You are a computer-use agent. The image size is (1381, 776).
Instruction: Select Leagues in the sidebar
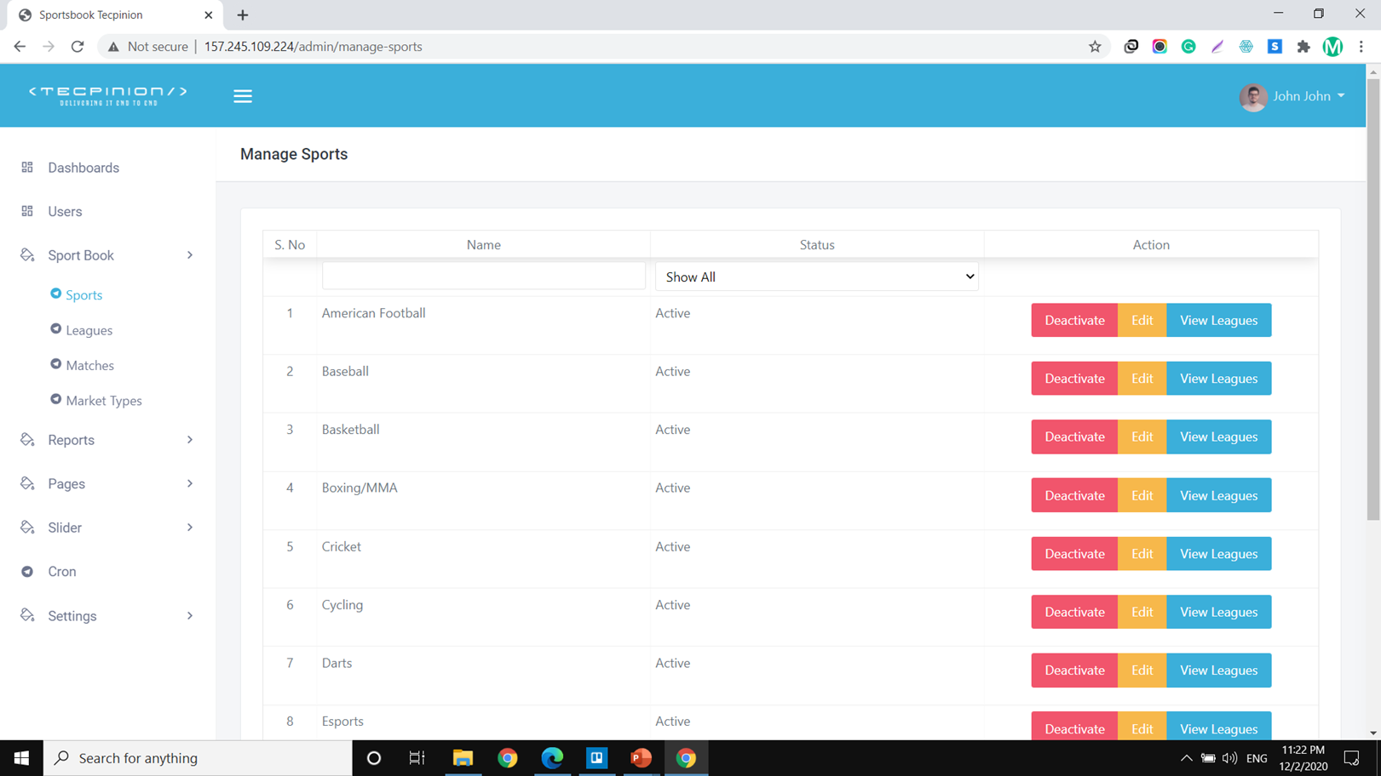coord(89,330)
